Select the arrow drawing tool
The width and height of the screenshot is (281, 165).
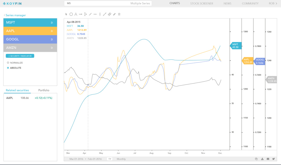(x=81, y=14)
